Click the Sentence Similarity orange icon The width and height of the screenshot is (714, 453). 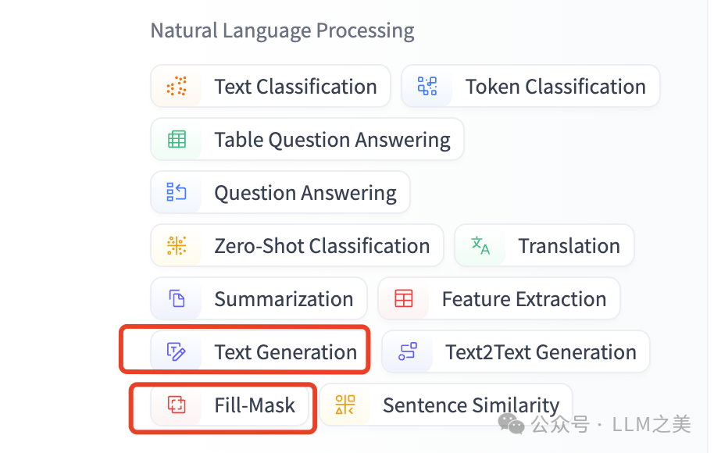pos(345,405)
